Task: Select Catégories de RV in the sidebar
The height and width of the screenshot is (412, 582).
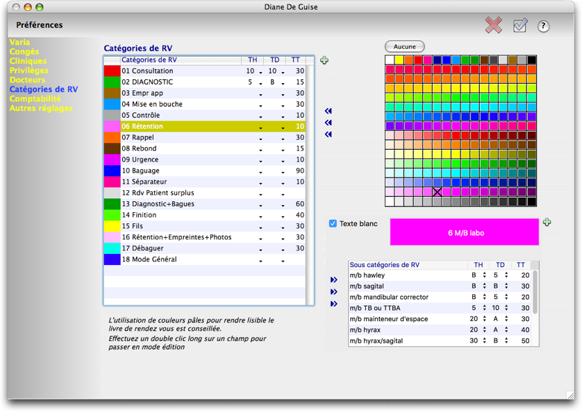Action: click(44, 89)
